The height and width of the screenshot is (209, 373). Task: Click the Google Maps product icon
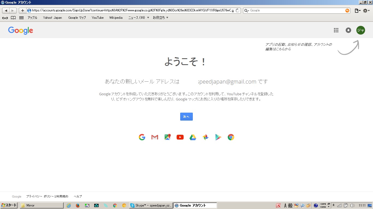pos(168,137)
